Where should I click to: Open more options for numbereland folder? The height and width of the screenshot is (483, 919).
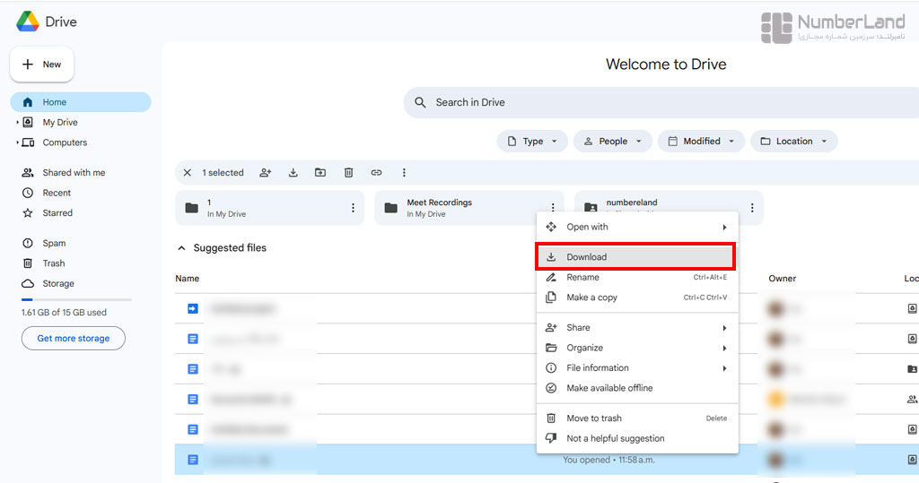[x=752, y=208]
